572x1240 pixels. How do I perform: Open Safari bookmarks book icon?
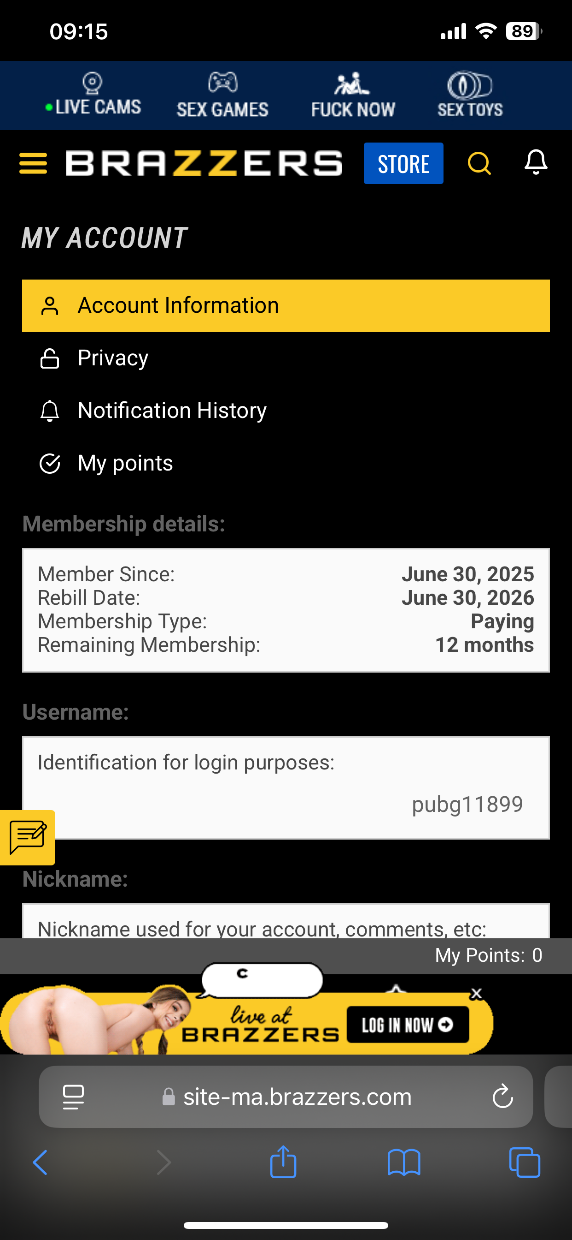(x=404, y=1162)
